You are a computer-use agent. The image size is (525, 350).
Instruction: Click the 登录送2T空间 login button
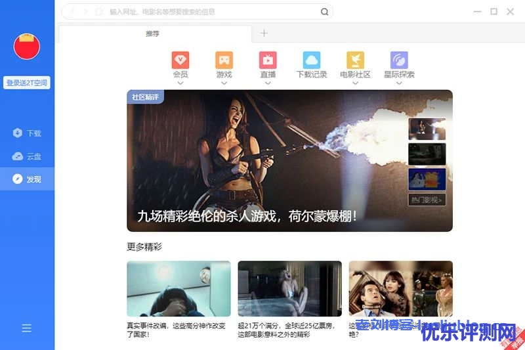coord(27,83)
